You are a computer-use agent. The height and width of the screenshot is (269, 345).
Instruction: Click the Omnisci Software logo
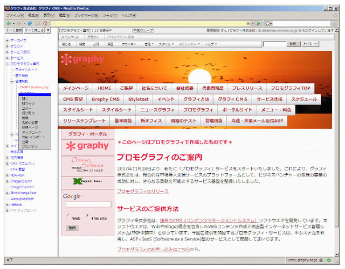tap(87, 165)
